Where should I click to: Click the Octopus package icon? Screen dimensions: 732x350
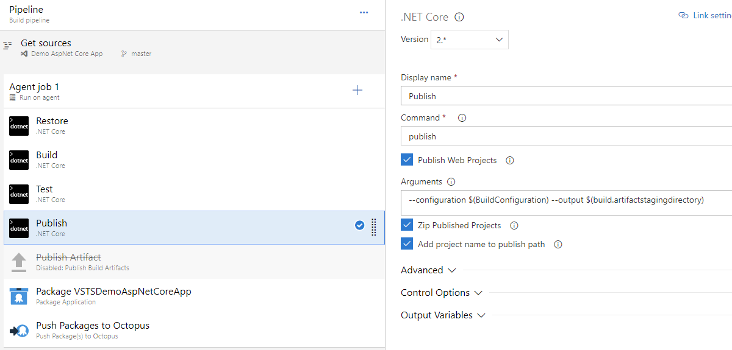coord(19,296)
